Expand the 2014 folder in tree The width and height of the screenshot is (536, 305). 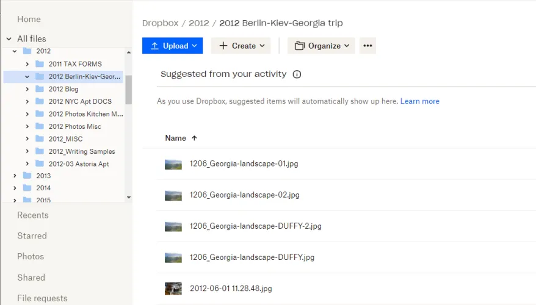tap(15, 188)
